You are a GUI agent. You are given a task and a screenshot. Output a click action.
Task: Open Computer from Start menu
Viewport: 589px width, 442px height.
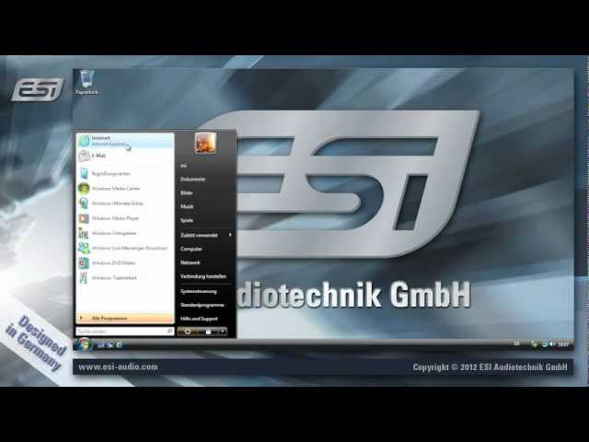(191, 249)
